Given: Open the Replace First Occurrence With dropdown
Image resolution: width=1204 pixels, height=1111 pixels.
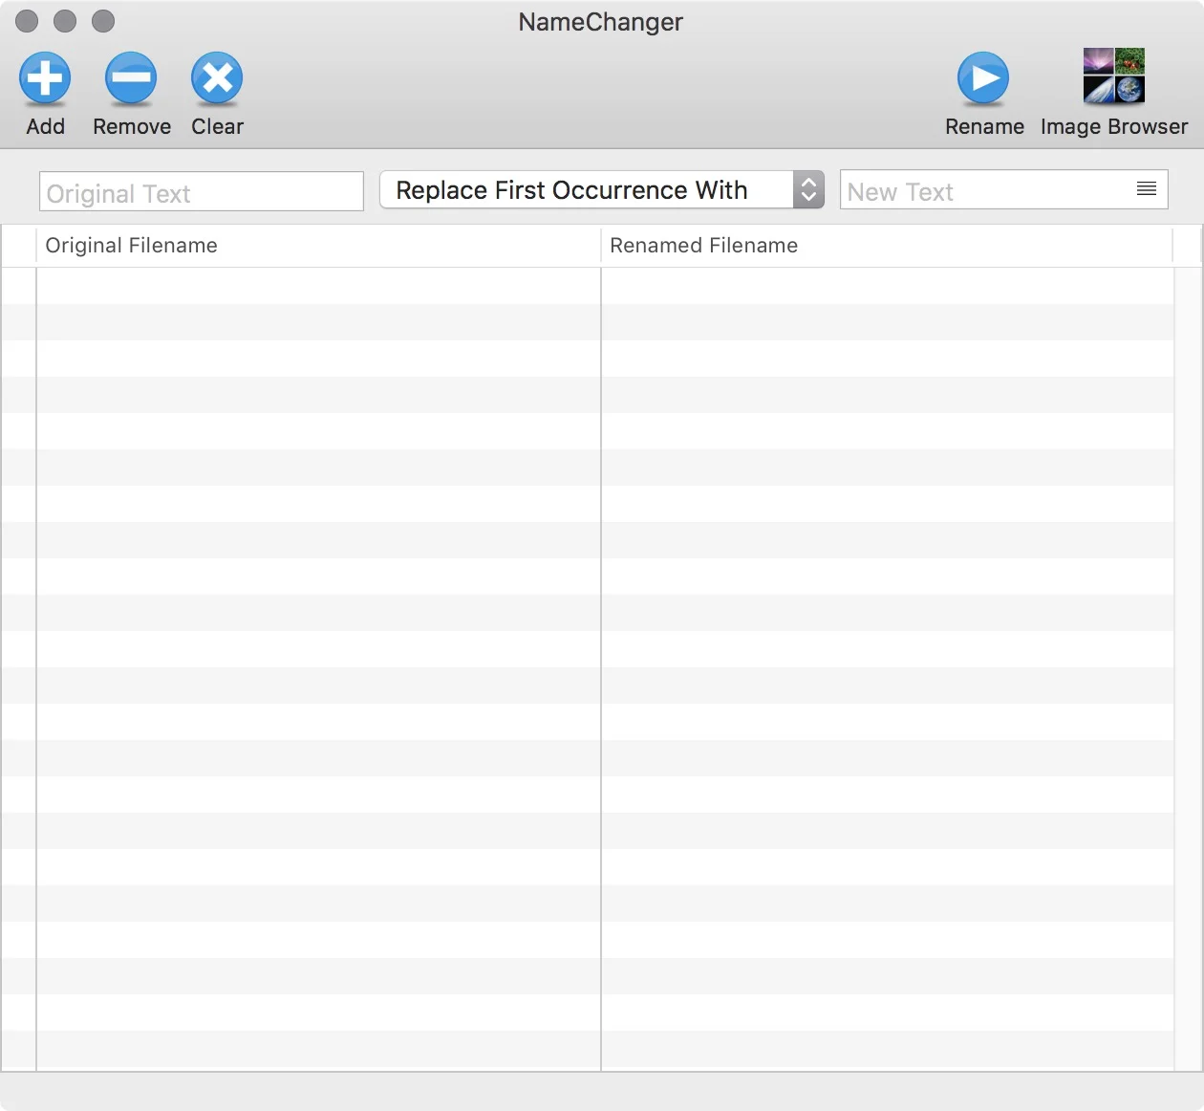Looking at the screenshot, I should [602, 189].
